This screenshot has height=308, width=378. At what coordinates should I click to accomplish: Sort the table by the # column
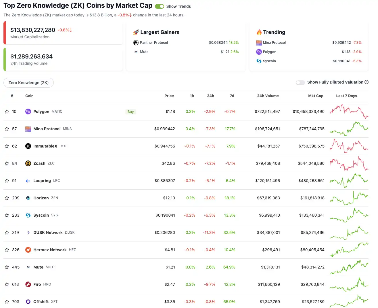tap(12, 96)
